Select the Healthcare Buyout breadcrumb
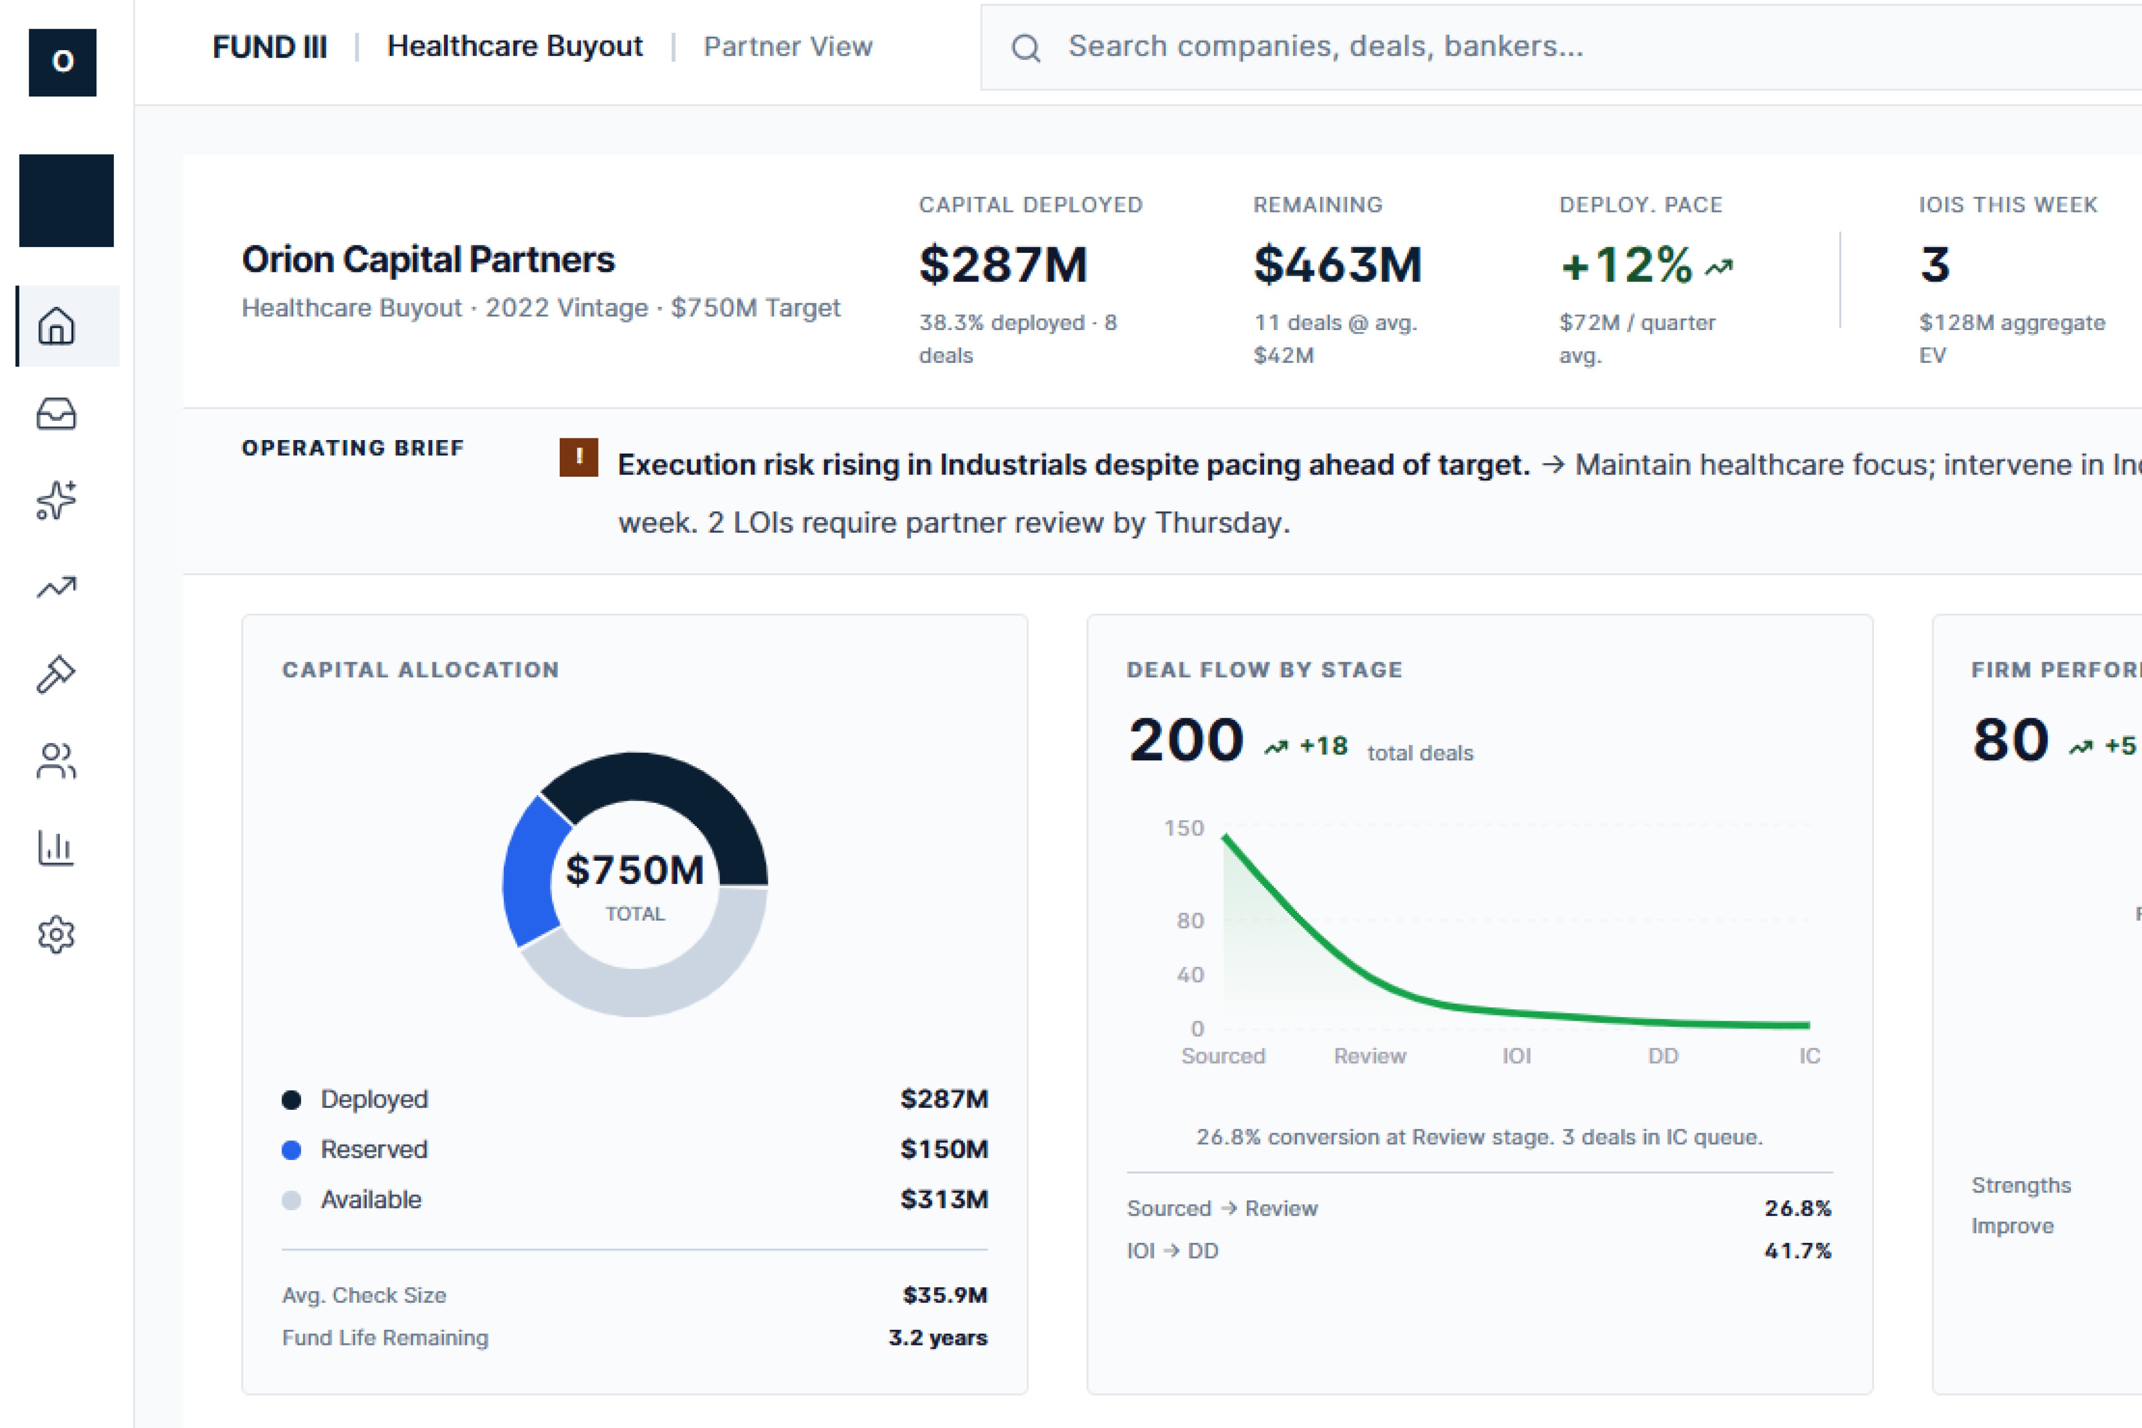 coord(514,46)
